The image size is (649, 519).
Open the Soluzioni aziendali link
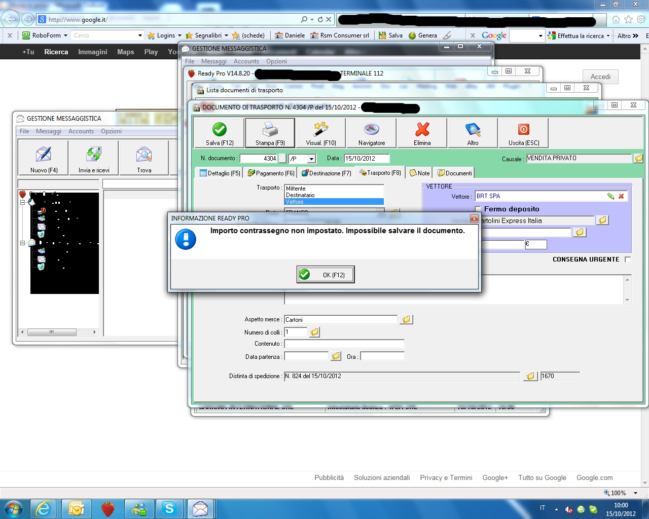pos(382,477)
